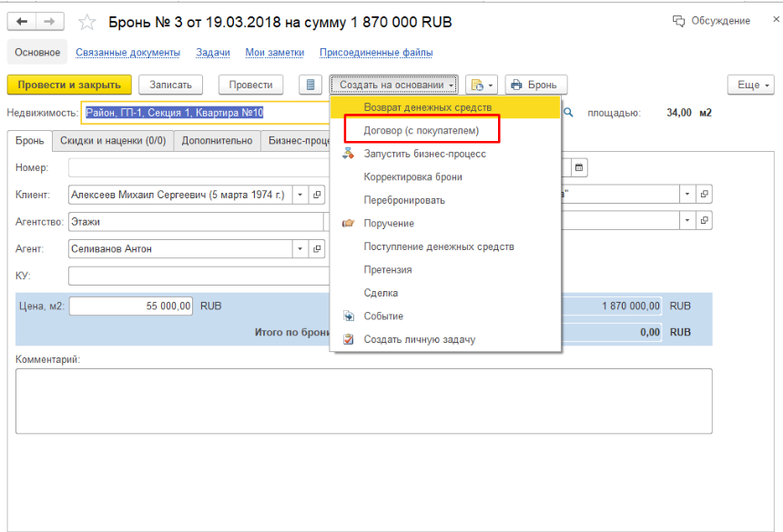Image resolution: width=783 pixels, height=532 pixels.
Task: Switch to Скидки и наценки tab
Action: pos(112,141)
